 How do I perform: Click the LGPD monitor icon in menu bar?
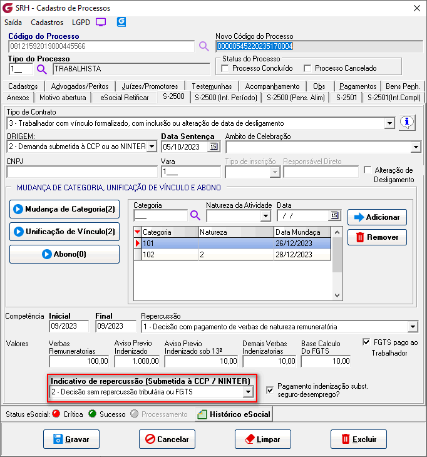[101, 22]
